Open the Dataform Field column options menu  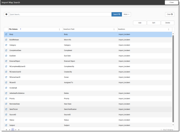[114, 29]
